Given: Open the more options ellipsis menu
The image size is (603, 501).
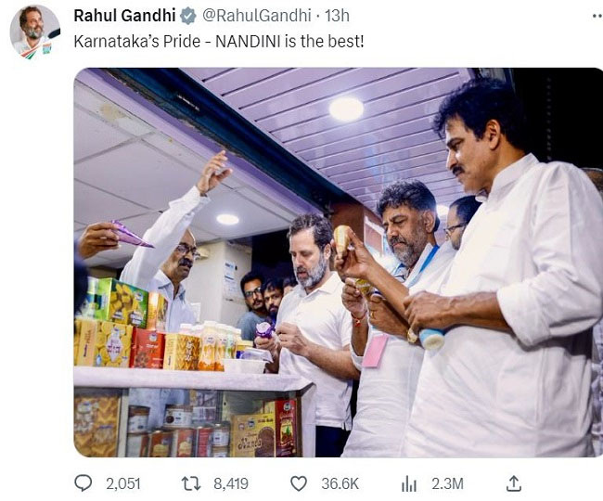Looking at the screenshot, I should point(597,16).
